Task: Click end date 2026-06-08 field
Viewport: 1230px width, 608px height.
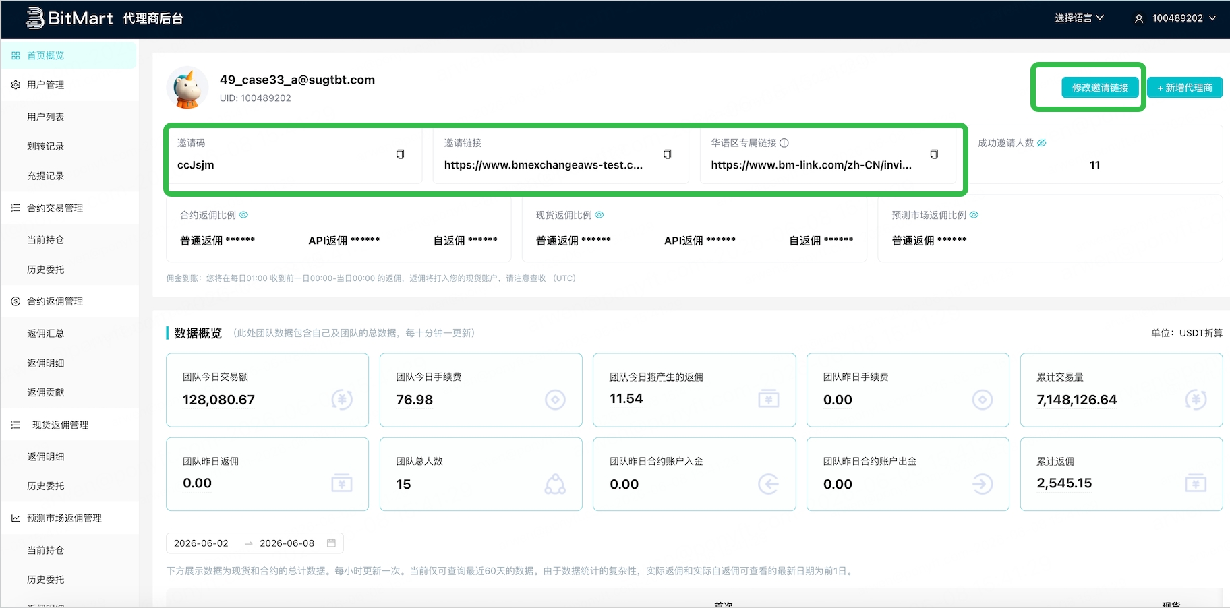Action: pyautogui.click(x=287, y=543)
